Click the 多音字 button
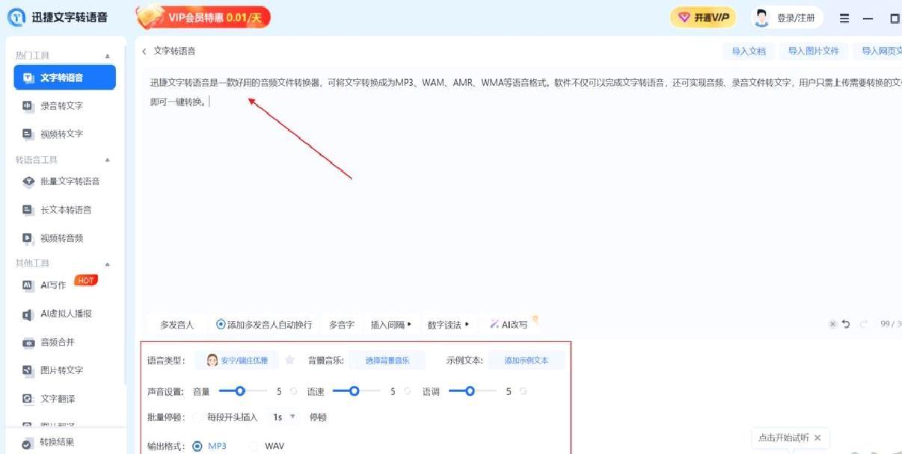This screenshot has width=902, height=454. (x=342, y=325)
